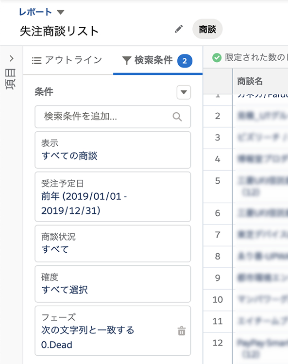
Task: Click the 項目 vertical panel label
Action: coord(11,79)
